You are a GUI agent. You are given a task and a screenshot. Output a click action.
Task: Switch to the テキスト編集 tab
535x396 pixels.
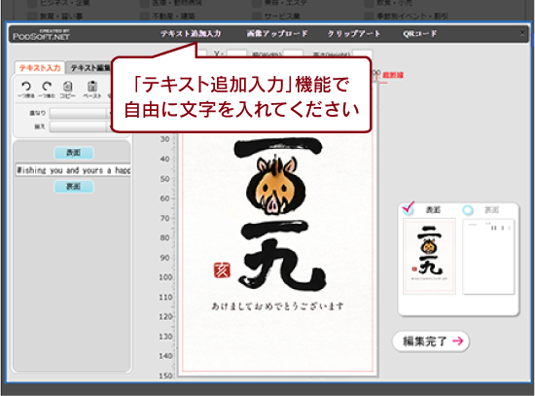click(x=89, y=68)
